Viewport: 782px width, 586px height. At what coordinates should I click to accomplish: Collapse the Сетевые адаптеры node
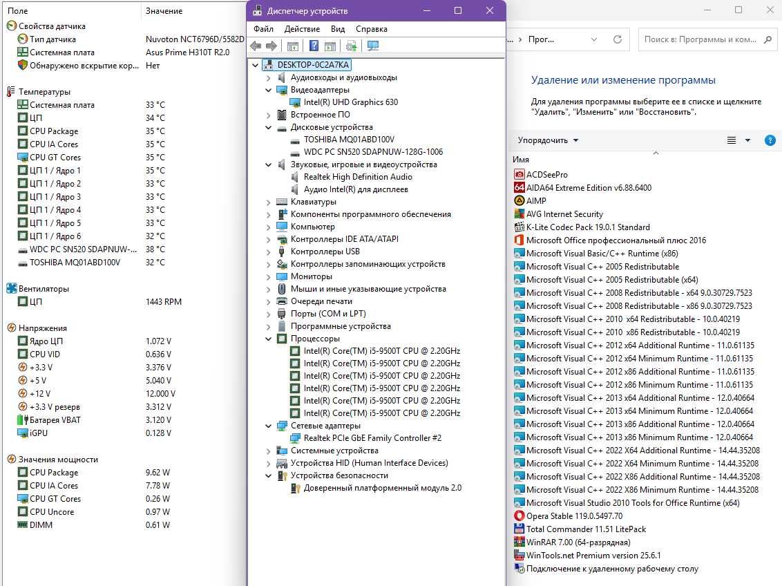268,426
